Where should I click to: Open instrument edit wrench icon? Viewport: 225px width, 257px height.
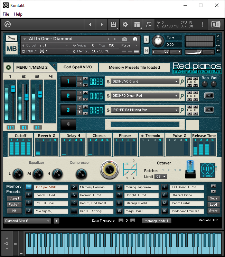click(11, 38)
